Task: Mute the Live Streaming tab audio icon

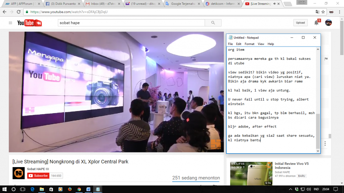Action: 274,4
